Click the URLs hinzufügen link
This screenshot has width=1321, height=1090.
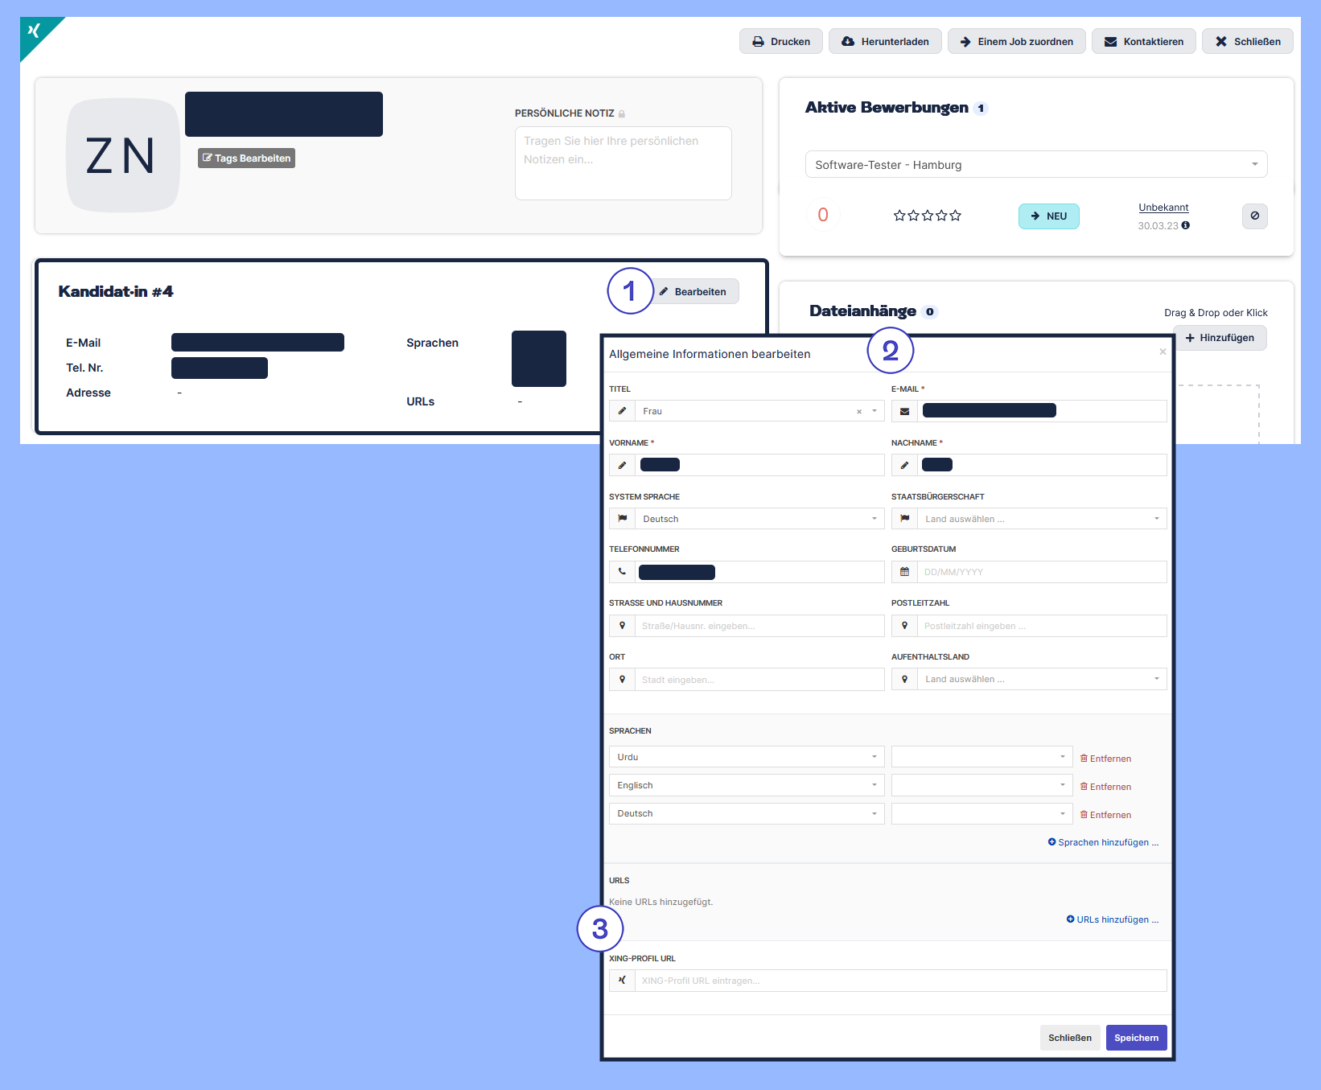[1112, 919]
